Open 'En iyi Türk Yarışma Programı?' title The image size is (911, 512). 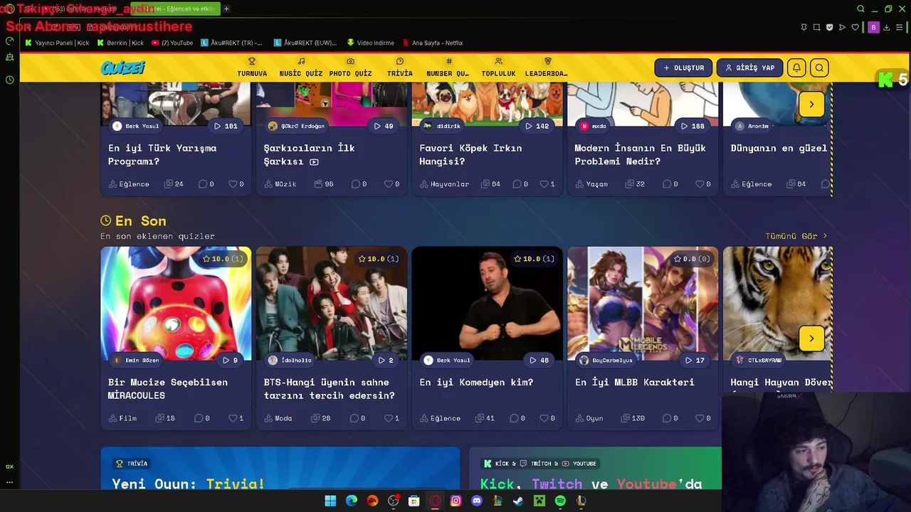pyautogui.click(x=162, y=154)
